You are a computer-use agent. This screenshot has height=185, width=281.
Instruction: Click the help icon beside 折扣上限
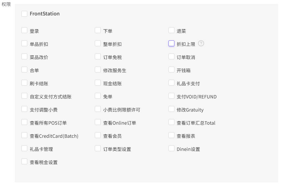point(201,43)
